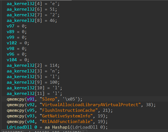Click aa_kernel32 on the [4] = 'e' line
This screenshot has width=168, height=132.
(21, 4)
